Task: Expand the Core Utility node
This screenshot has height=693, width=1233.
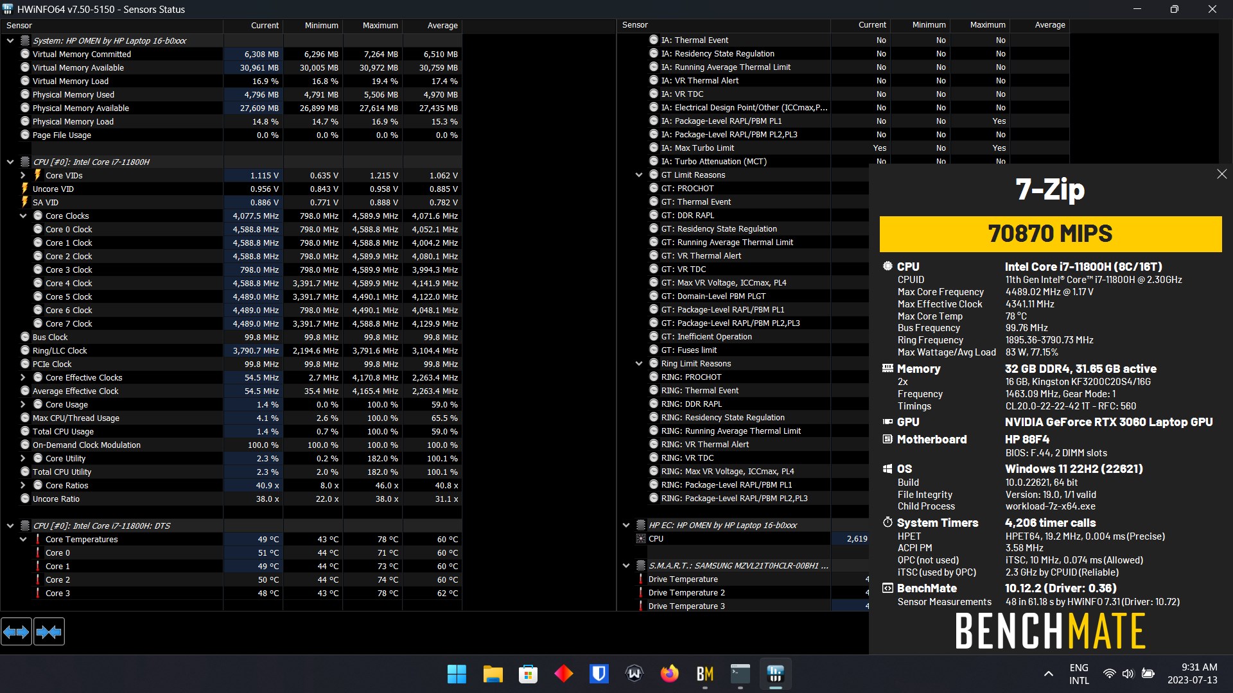Action: coord(23,458)
